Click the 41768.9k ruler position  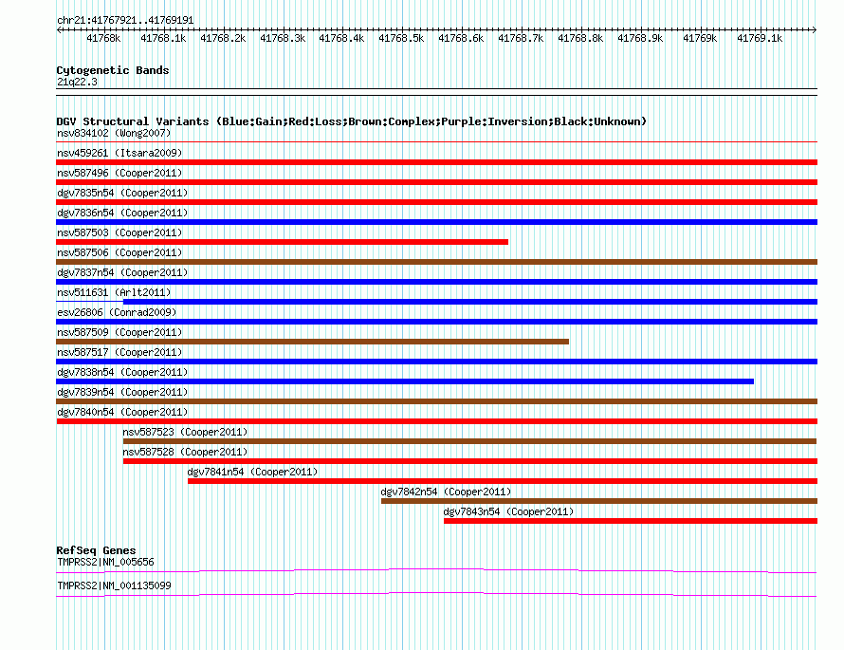coord(640,38)
